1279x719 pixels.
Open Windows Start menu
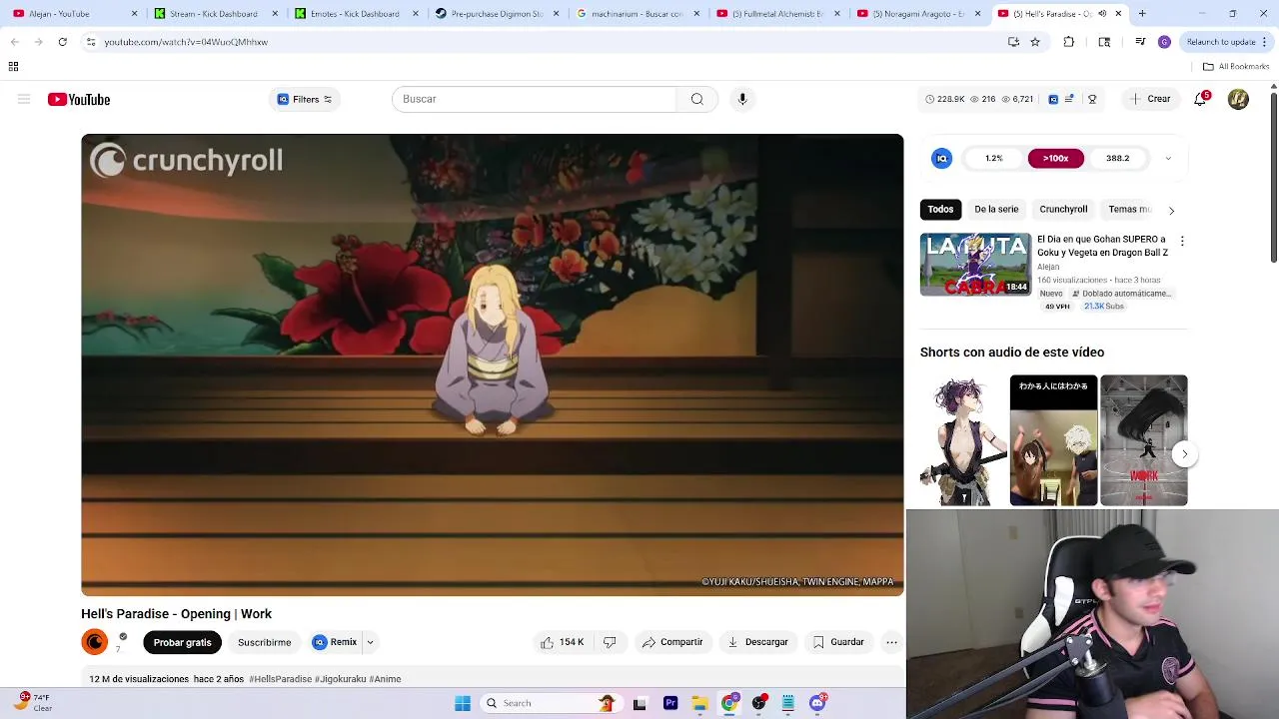tap(463, 703)
